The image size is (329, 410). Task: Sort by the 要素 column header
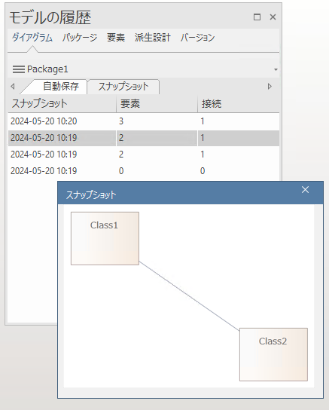coord(157,104)
